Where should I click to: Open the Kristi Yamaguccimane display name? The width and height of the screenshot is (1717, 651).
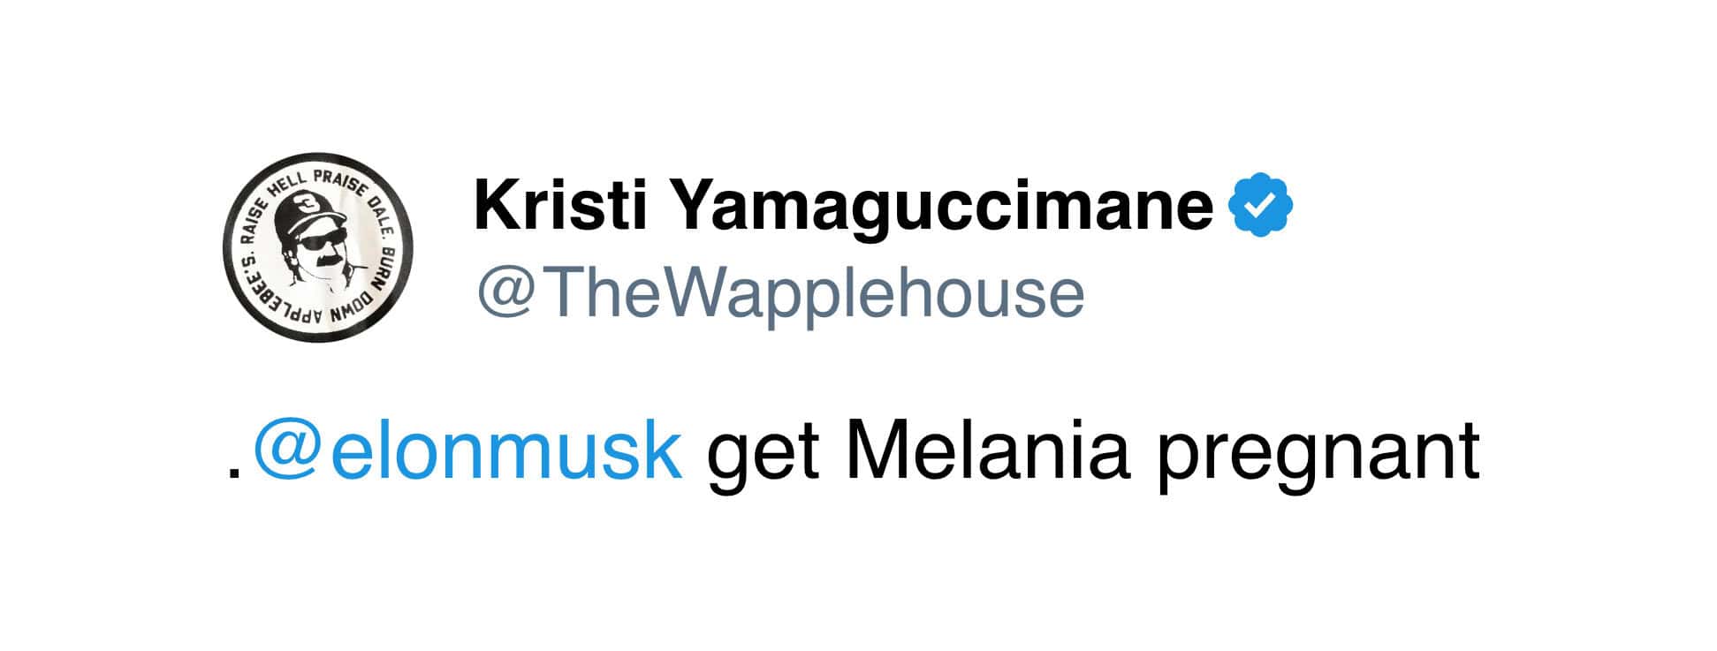(843, 206)
